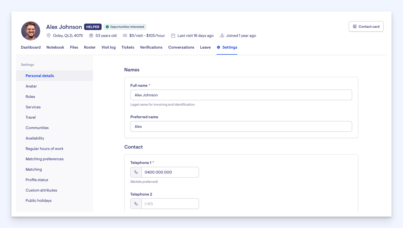Viewport: 403px width, 228px height.
Task: Click the joined icon beside Joined 1 year ago
Action: tap(222, 35)
